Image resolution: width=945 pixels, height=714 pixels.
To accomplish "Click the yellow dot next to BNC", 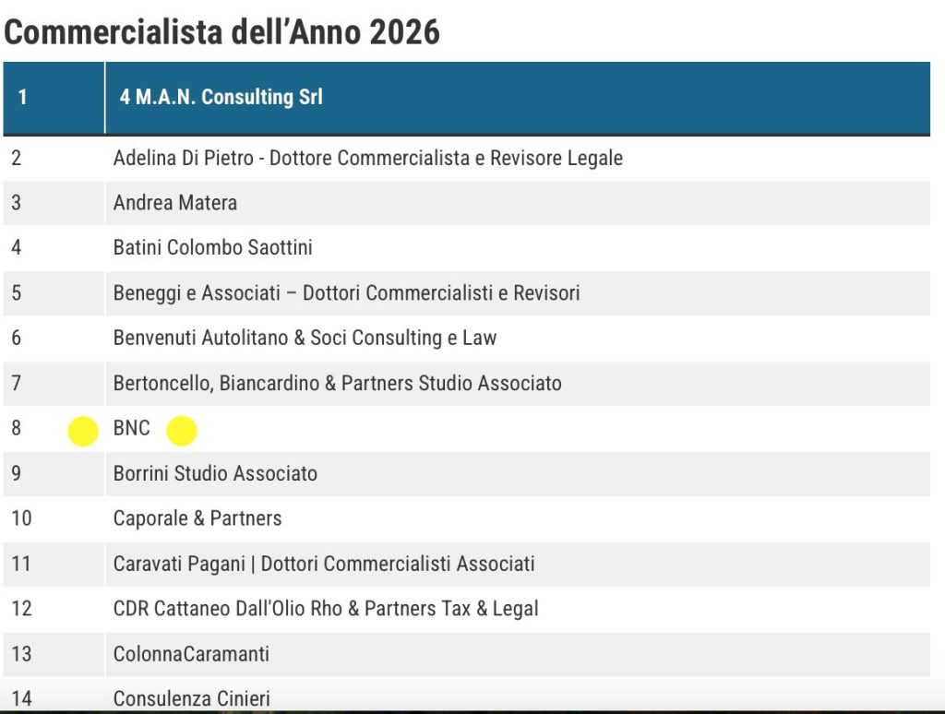I will click(x=182, y=431).
